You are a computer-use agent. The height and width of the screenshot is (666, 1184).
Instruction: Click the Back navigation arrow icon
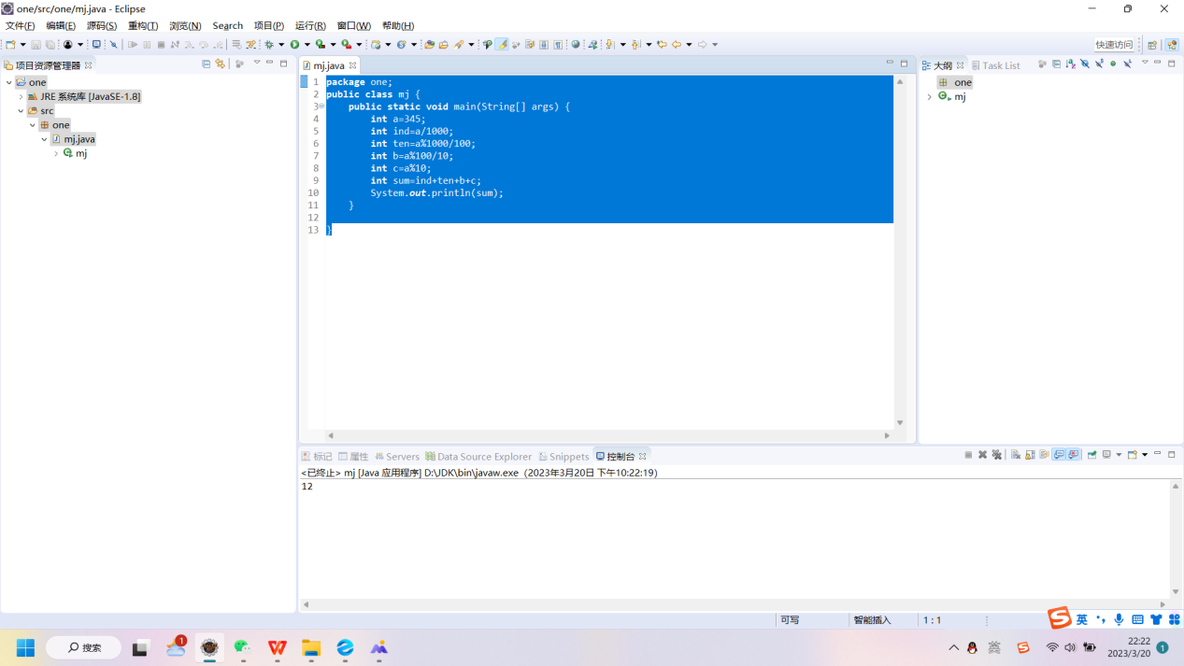677,44
